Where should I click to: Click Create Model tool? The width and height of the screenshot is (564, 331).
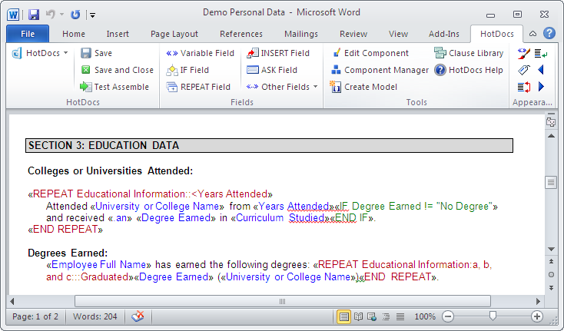pyautogui.click(x=363, y=87)
